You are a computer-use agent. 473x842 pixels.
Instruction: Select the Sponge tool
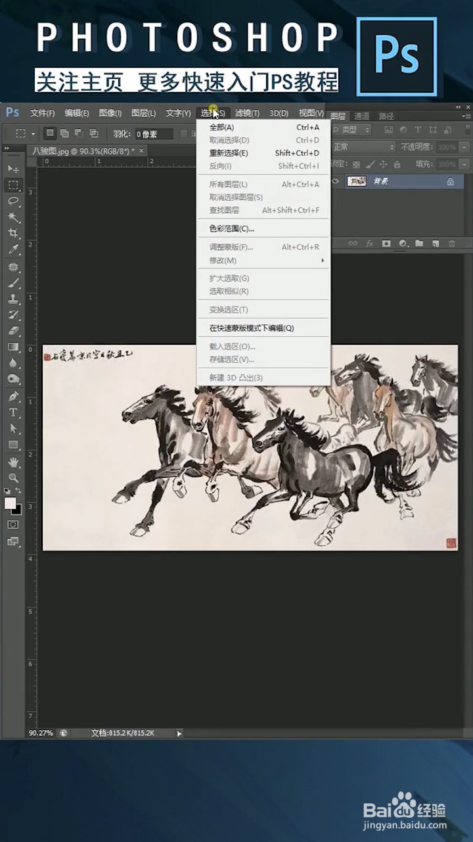click(x=13, y=379)
